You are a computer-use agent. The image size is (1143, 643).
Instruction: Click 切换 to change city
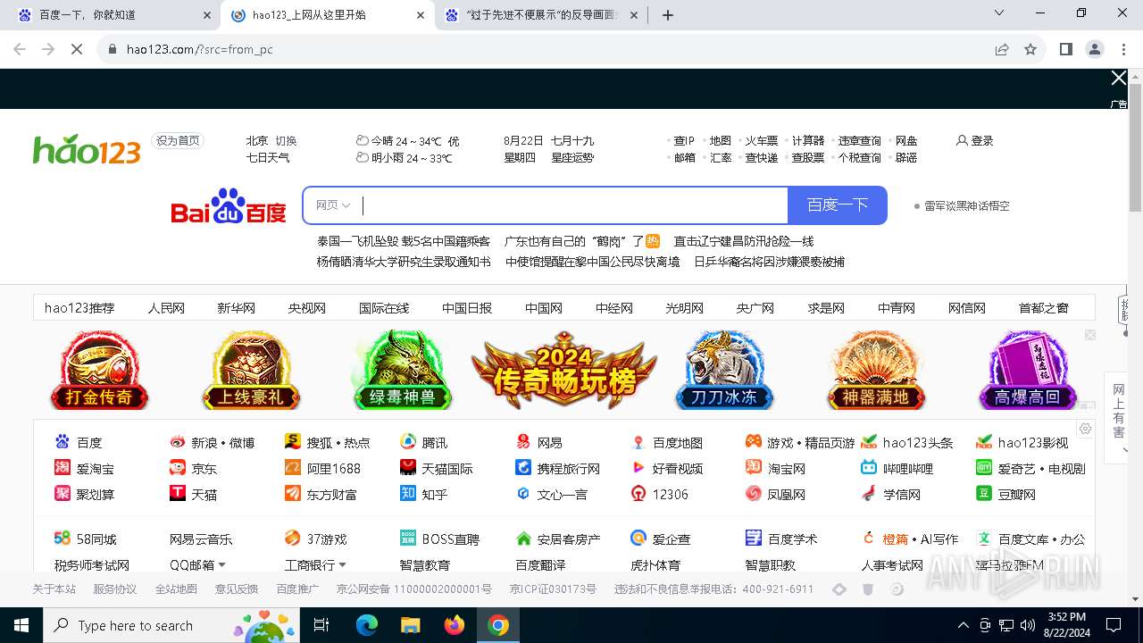point(286,141)
